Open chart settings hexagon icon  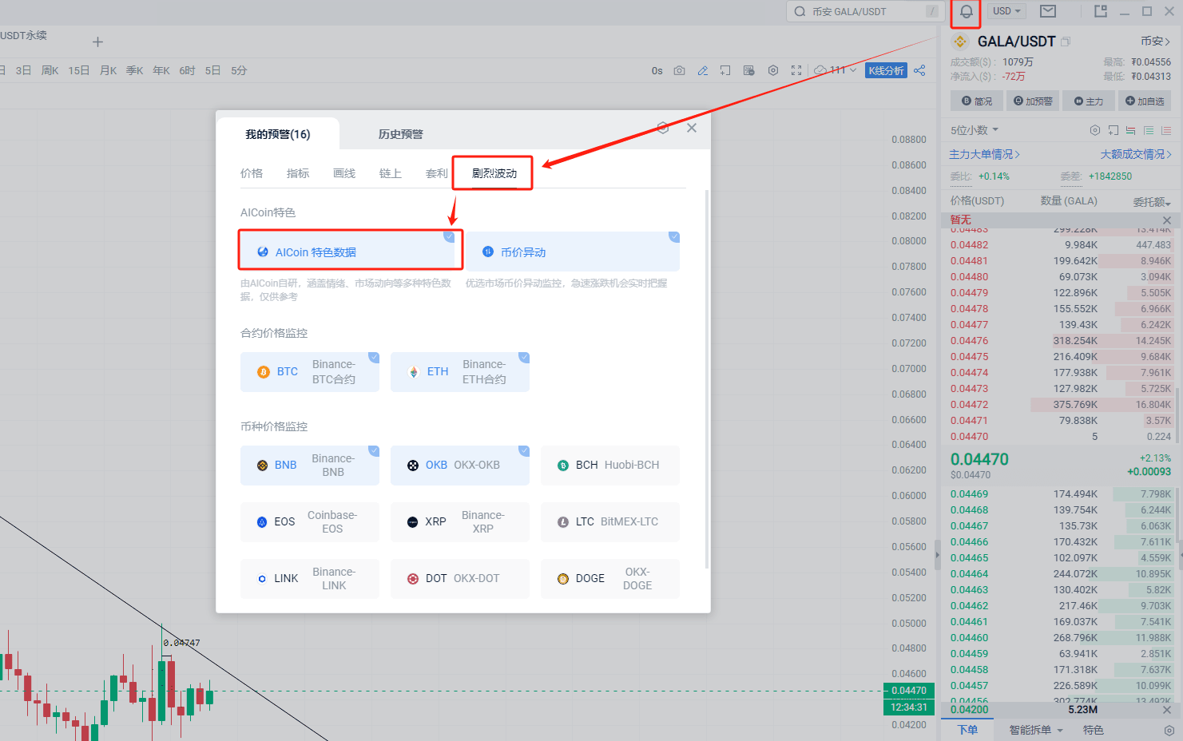(x=773, y=70)
